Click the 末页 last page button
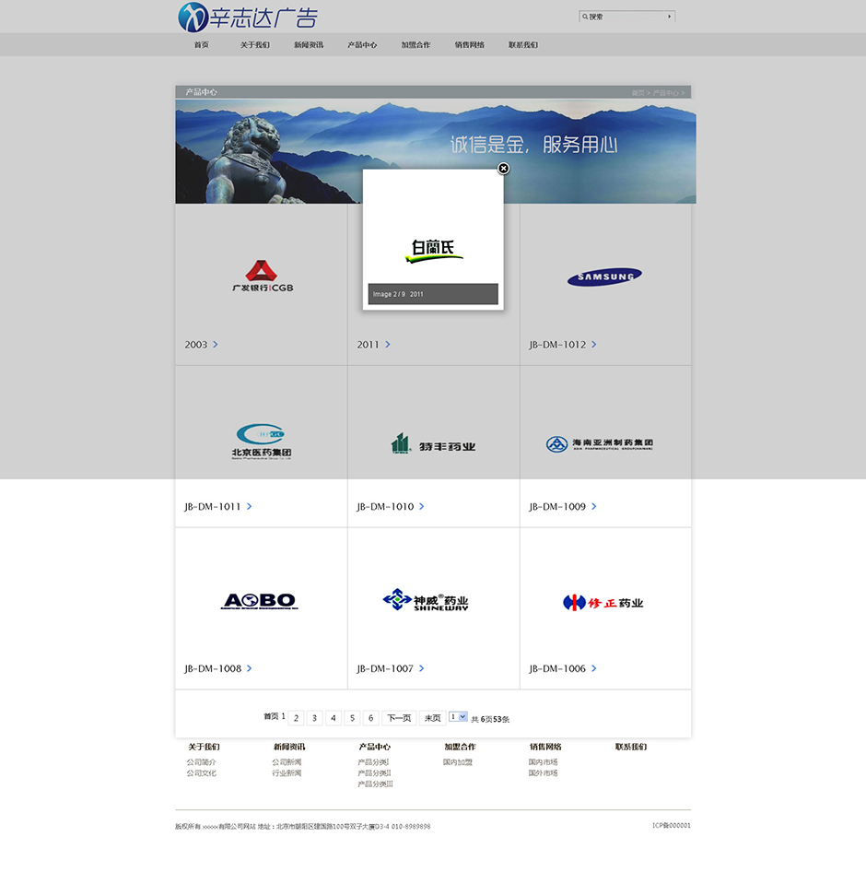 (432, 718)
